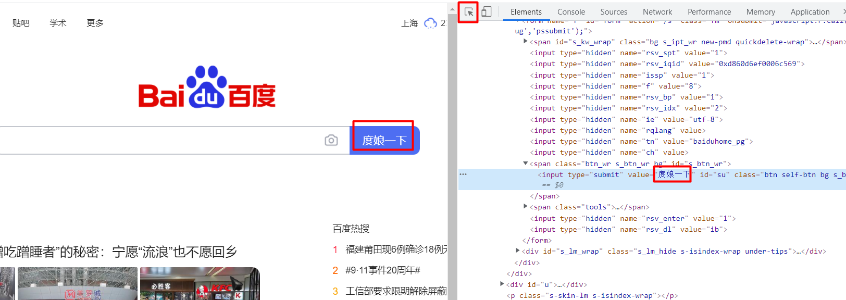Click the "== $0" marker text
Viewport: 846px width, 300px height.
click(553, 185)
